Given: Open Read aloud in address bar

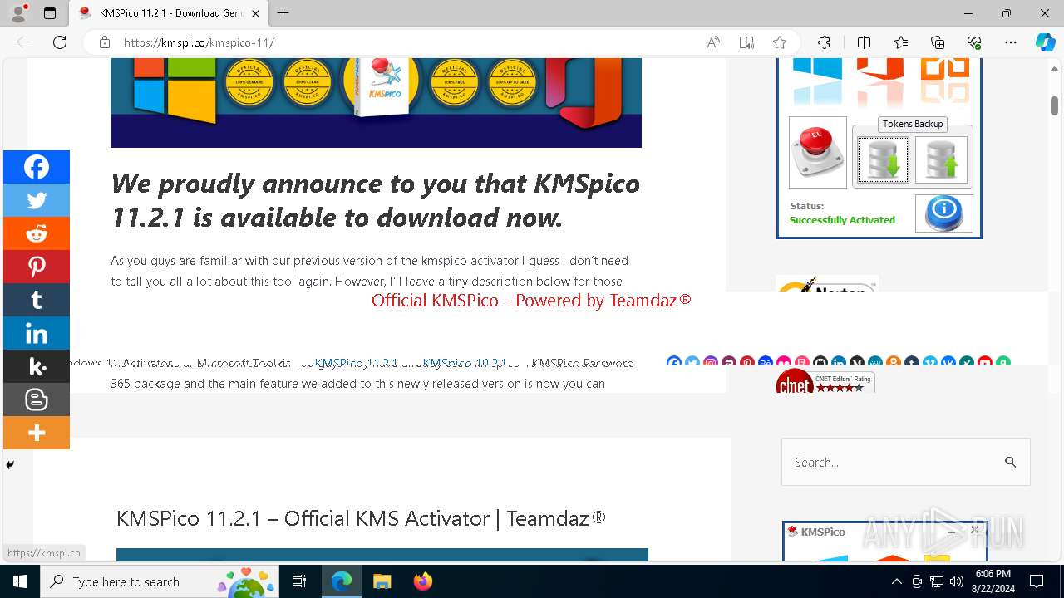Looking at the screenshot, I should pyautogui.click(x=713, y=42).
